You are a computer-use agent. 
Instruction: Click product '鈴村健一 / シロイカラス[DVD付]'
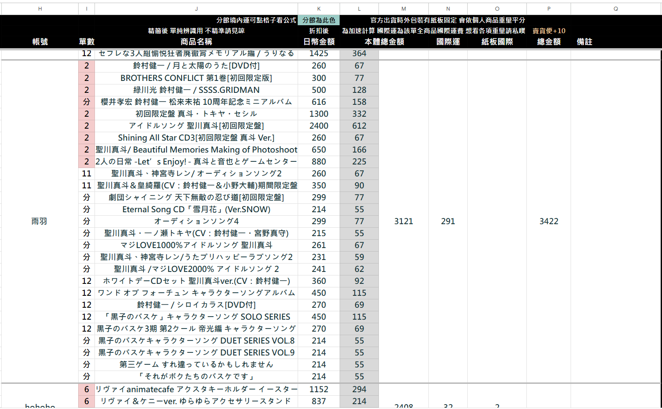(197, 305)
